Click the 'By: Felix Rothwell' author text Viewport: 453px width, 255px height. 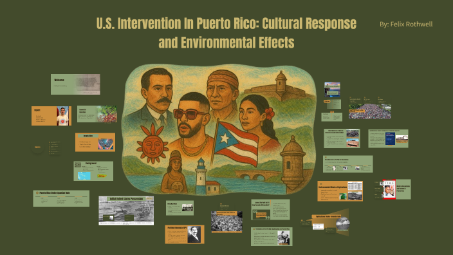point(406,24)
